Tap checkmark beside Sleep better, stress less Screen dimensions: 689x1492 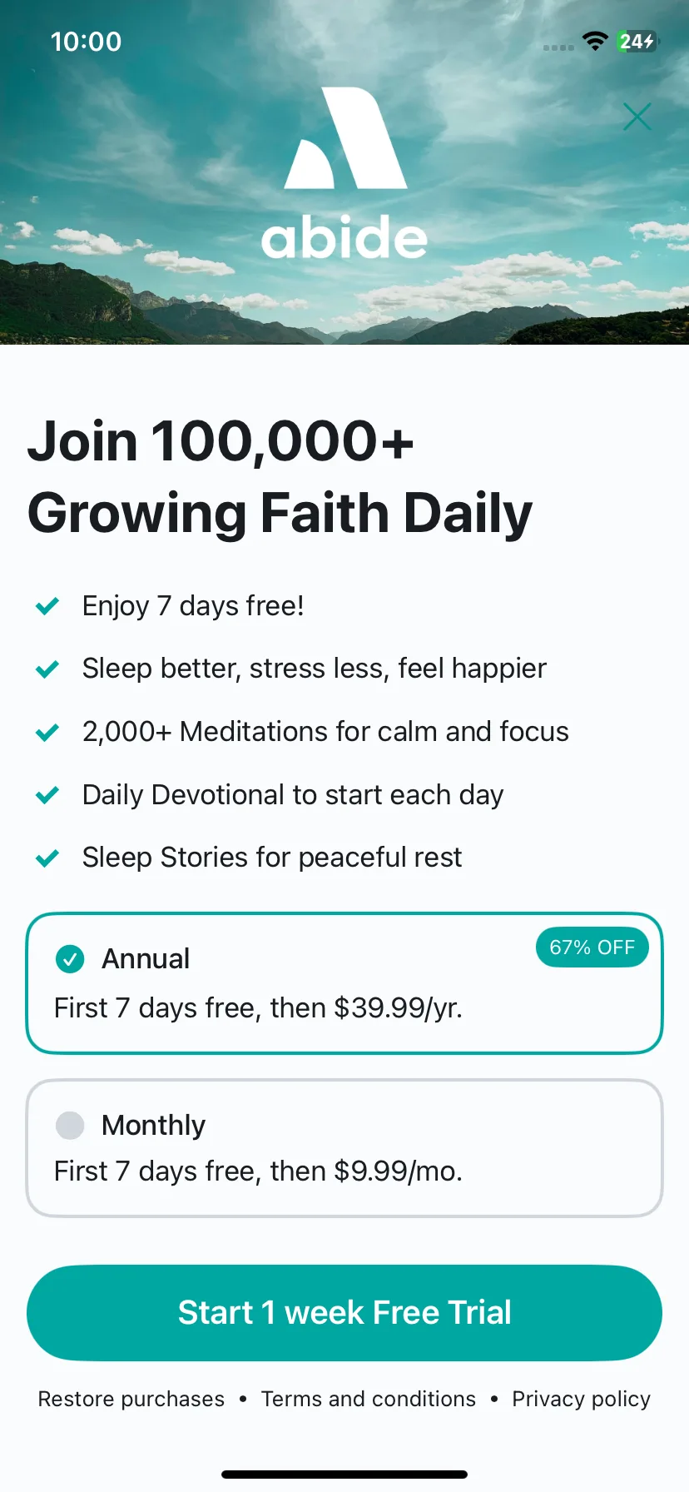tap(47, 669)
